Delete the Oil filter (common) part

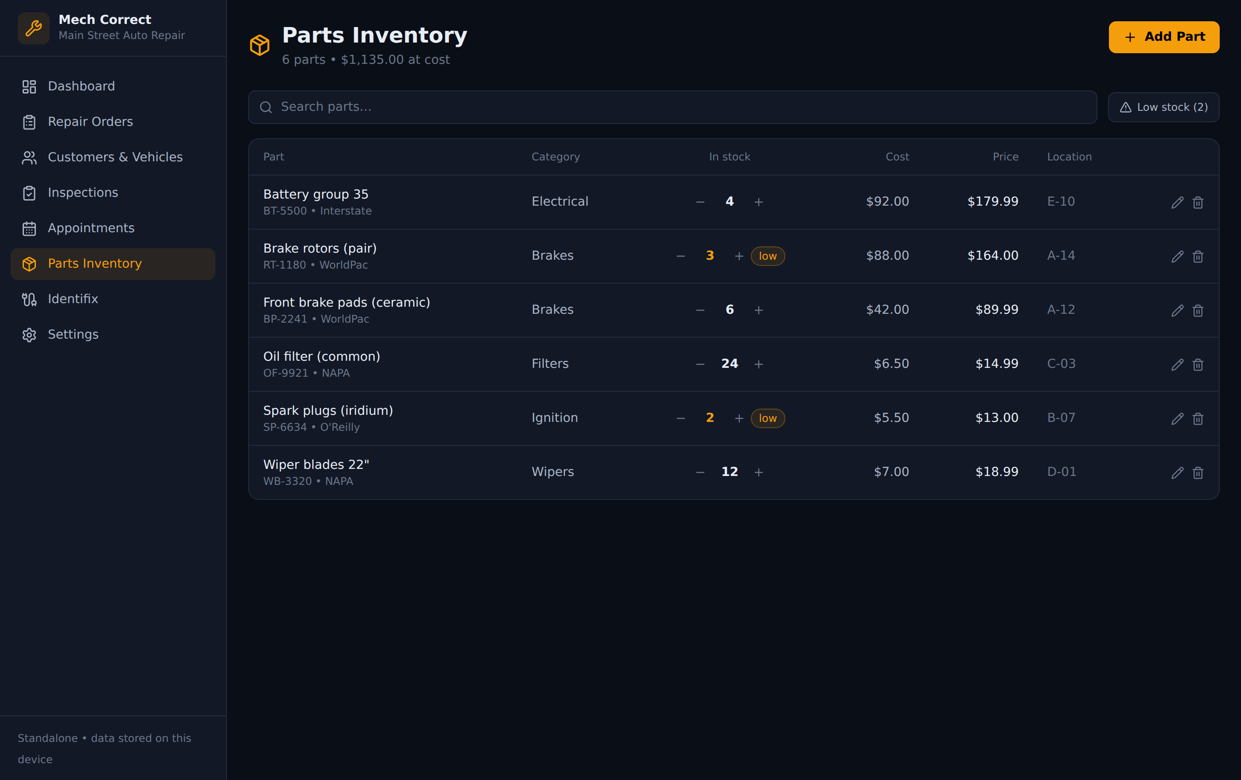[x=1198, y=364]
